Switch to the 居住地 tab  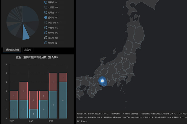click(28, 49)
